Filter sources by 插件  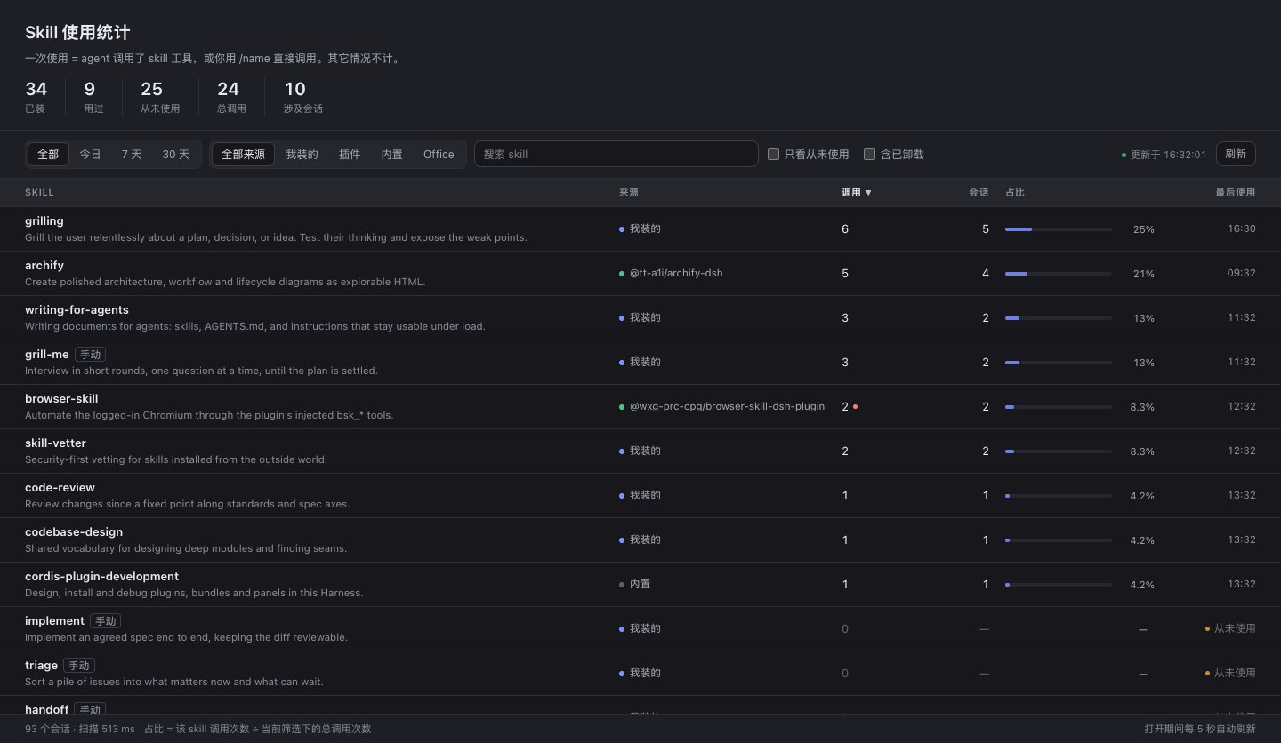click(x=350, y=154)
